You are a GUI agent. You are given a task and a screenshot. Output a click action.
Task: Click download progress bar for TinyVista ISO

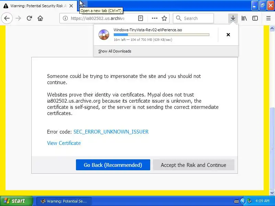[161, 35]
